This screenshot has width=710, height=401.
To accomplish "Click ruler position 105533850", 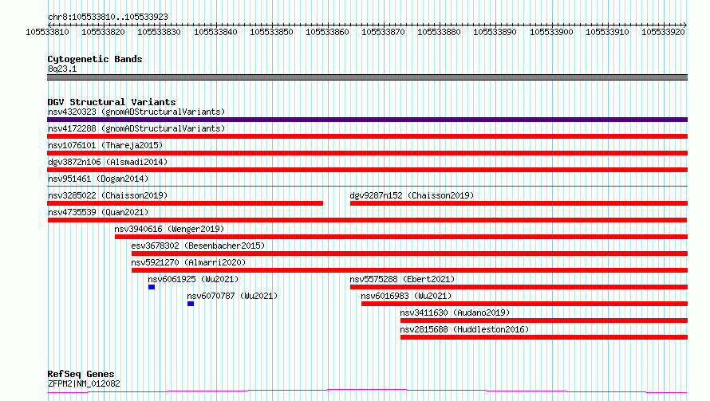I will pos(271,32).
